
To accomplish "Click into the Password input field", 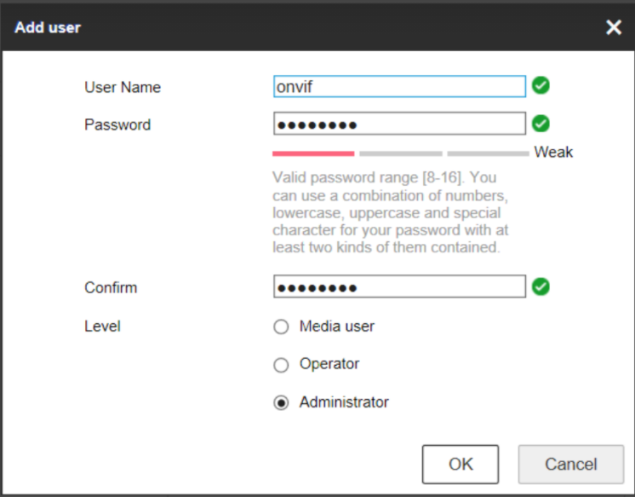I will 398,124.
